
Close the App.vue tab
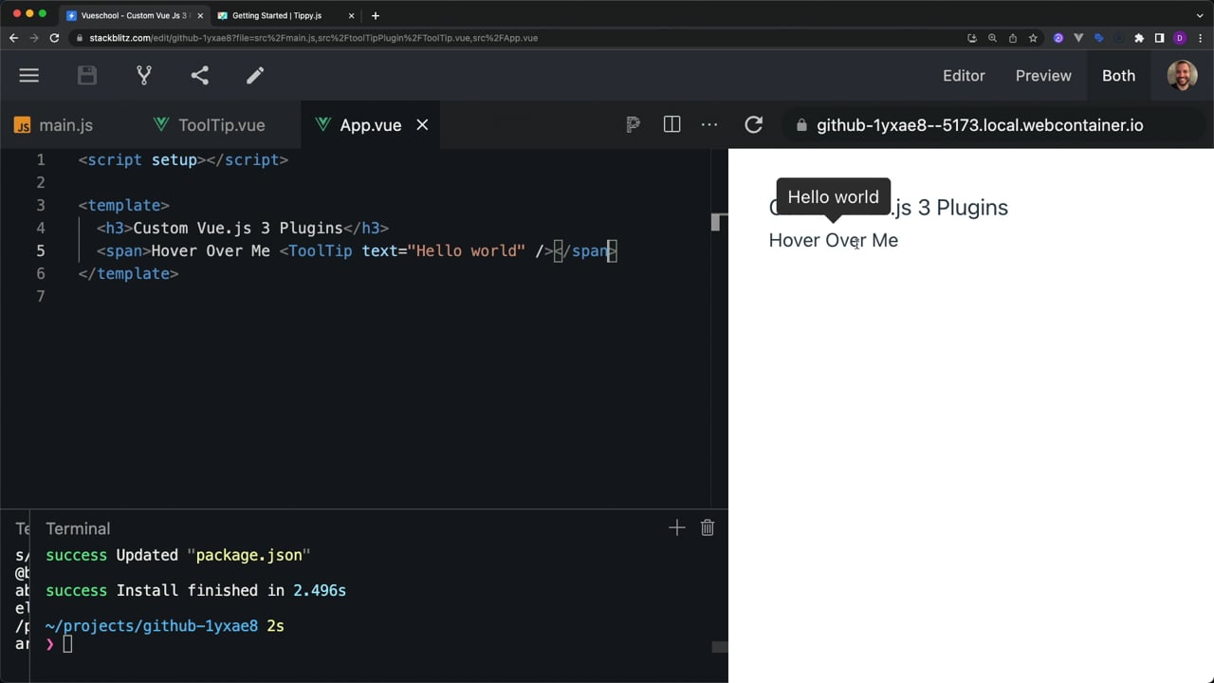[x=422, y=125]
